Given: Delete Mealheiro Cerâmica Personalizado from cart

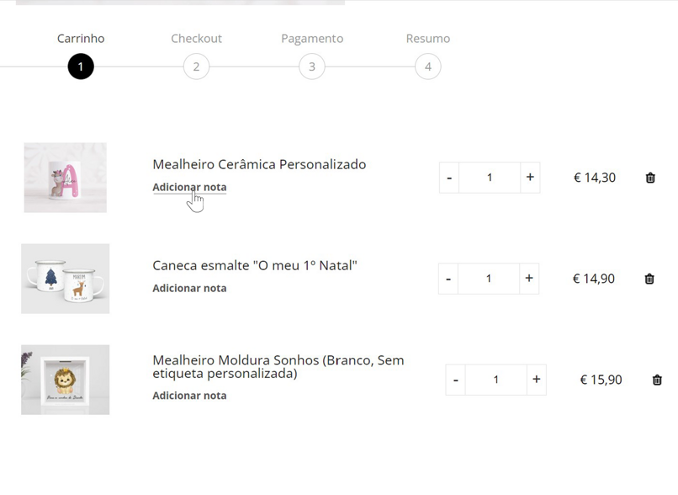Looking at the screenshot, I should coord(650,178).
